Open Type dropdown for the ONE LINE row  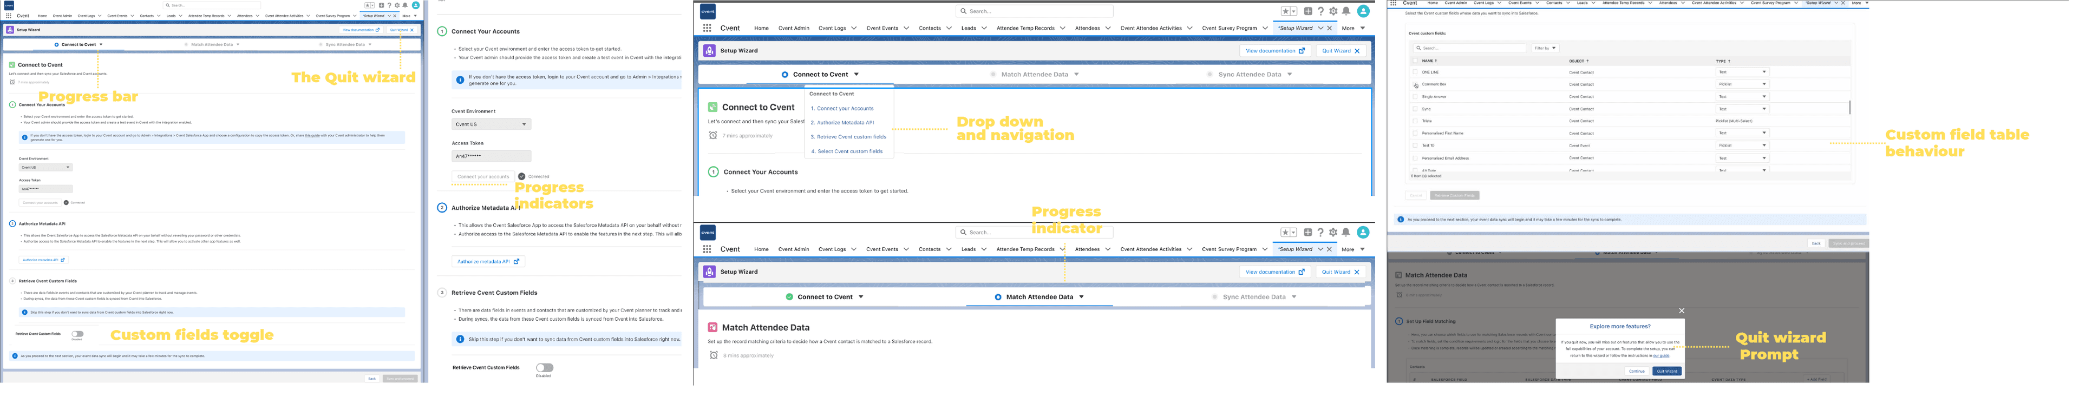point(1742,72)
